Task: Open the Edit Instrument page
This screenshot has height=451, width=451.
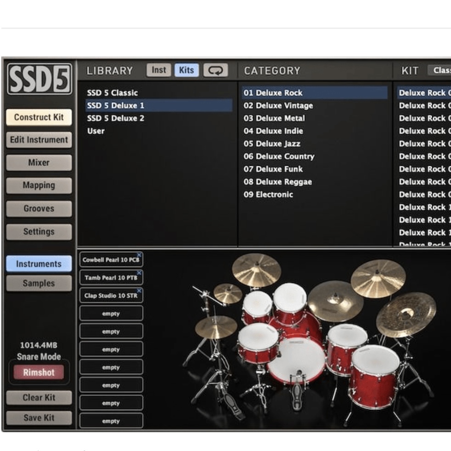Action: click(39, 140)
